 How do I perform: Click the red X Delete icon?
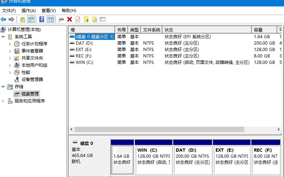coord(70,19)
